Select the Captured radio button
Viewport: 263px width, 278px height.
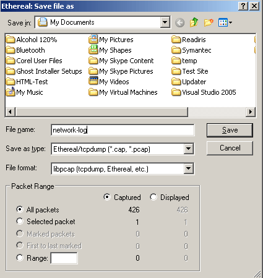[107, 197]
